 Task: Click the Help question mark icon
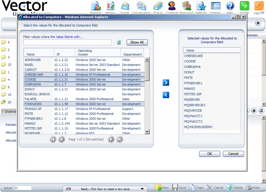(230, 6)
